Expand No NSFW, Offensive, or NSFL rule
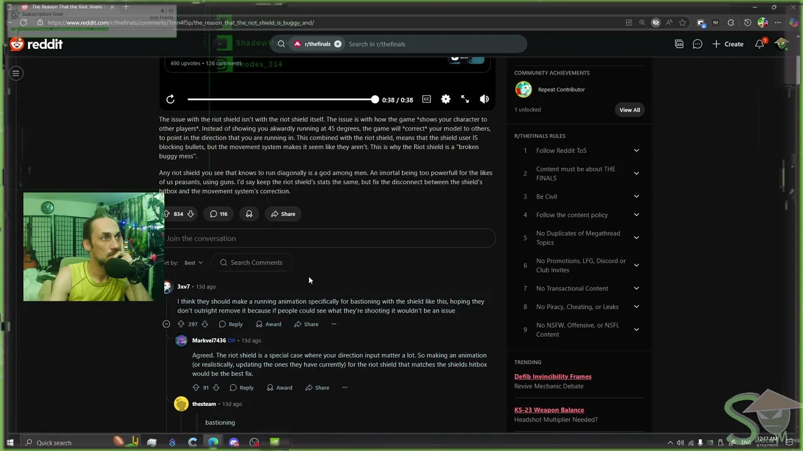 pyautogui.click(x=636, y=329)
